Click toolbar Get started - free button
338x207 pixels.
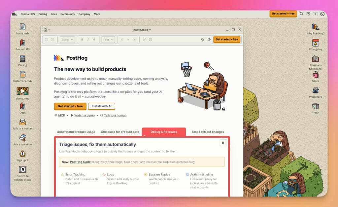tap(227, 40)
